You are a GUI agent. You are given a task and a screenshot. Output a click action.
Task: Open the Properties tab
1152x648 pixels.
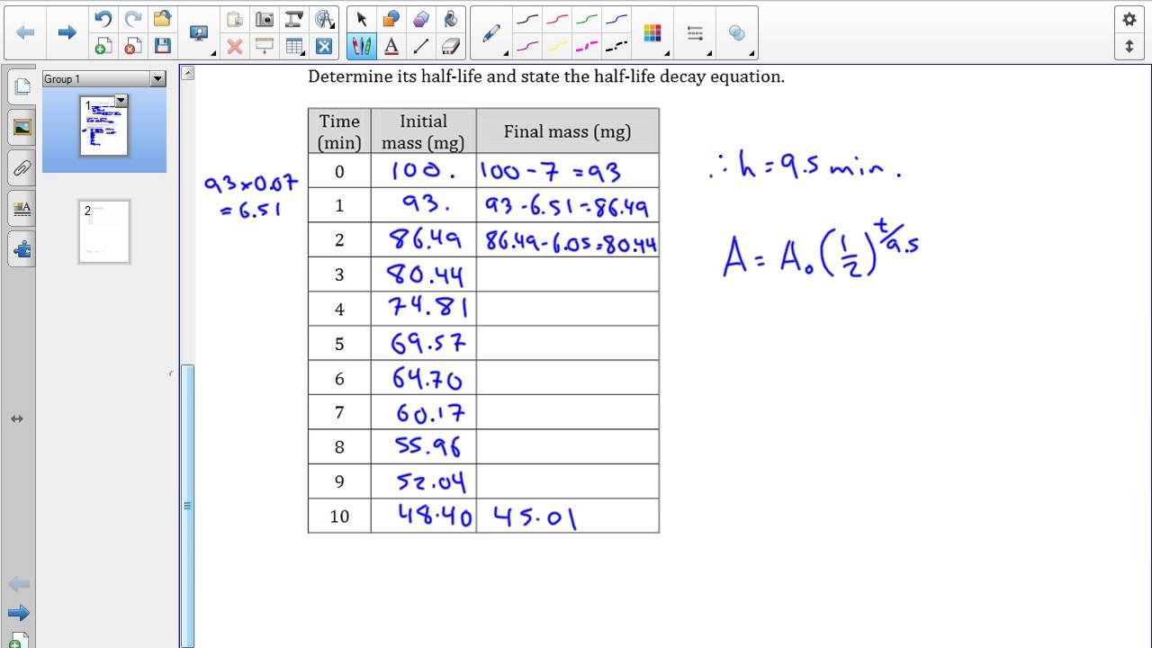pos(22,209)
